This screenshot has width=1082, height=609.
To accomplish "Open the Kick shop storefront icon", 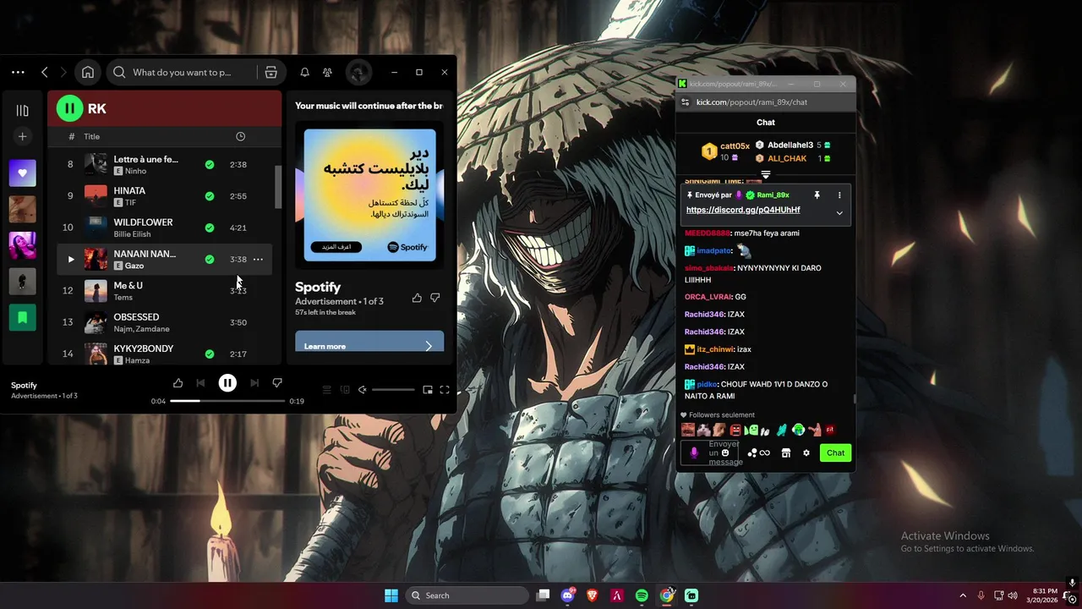I will pyautogui.click(x=786, y=453).
